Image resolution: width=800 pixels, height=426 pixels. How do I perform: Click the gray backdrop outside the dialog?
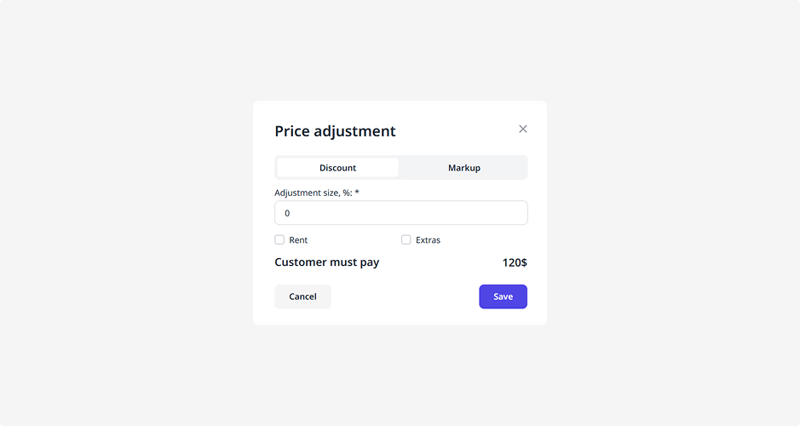pos(128,213)
